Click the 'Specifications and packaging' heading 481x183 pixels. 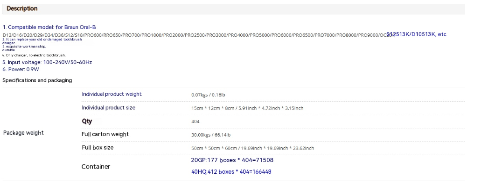37,80
